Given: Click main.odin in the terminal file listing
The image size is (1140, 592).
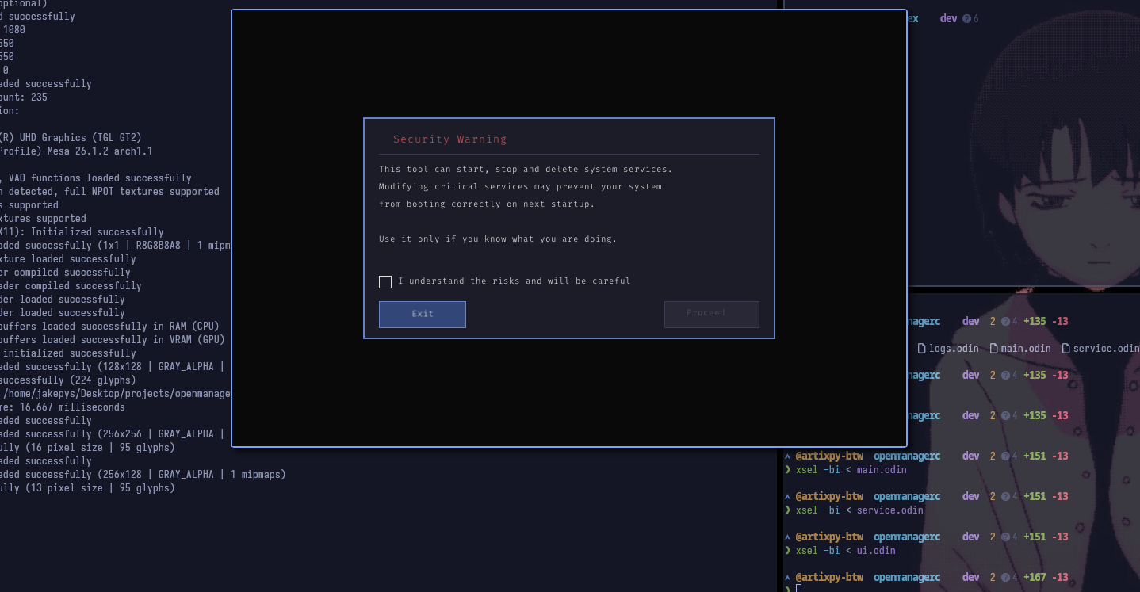Looking at the screenshot, I should click(1026, 349).
